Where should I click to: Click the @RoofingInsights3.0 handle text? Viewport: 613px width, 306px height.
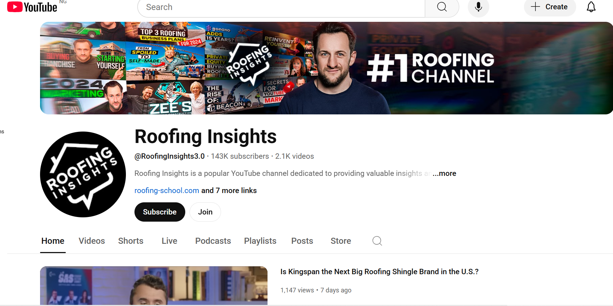170,156
